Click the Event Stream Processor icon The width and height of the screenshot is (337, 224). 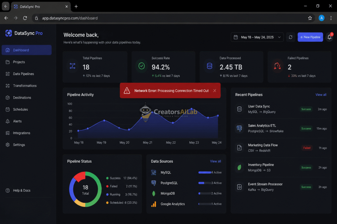click(x=239, y=187)
